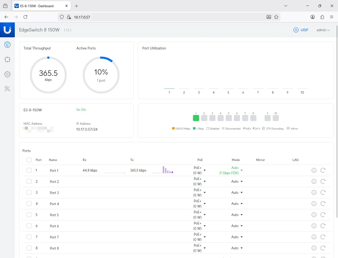The image size is (338, 258).
Task: Select the ES-8-150W Dashboard browser tab
Action: [37, 6]
